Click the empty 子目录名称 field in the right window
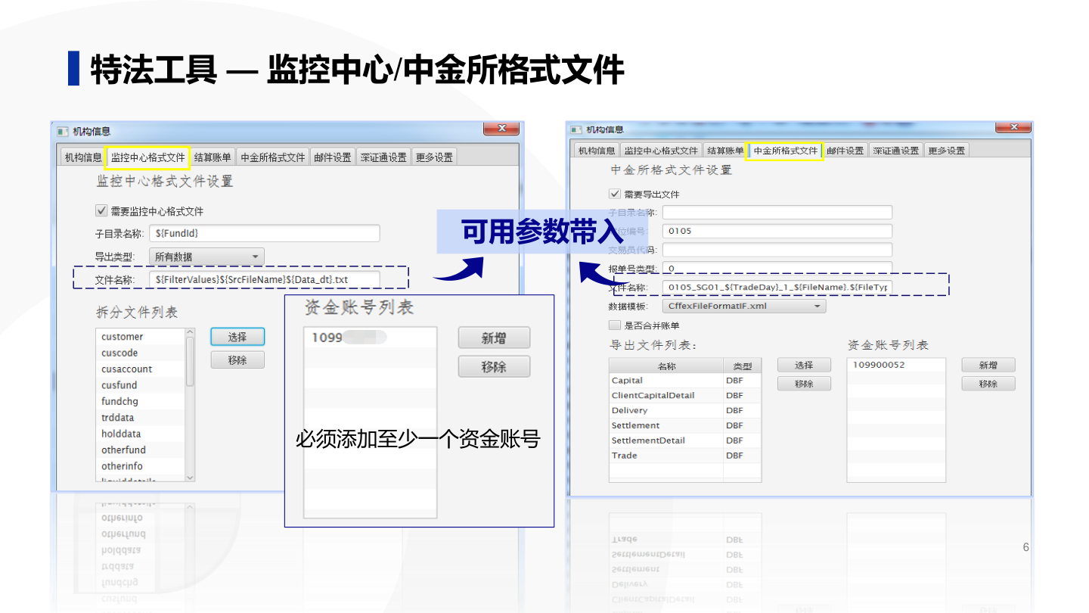This screenshot has width=1089, height=613. (x=777, y=213)
